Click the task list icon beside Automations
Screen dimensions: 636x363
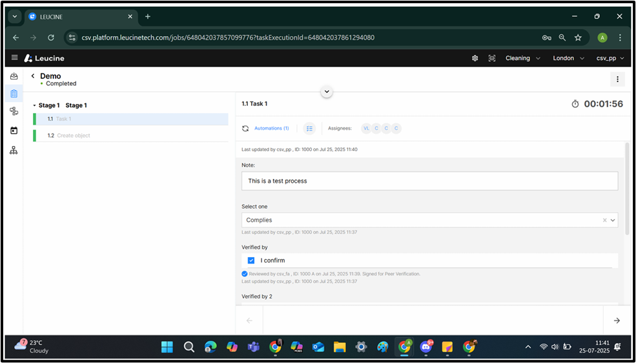tap(309, 129)
